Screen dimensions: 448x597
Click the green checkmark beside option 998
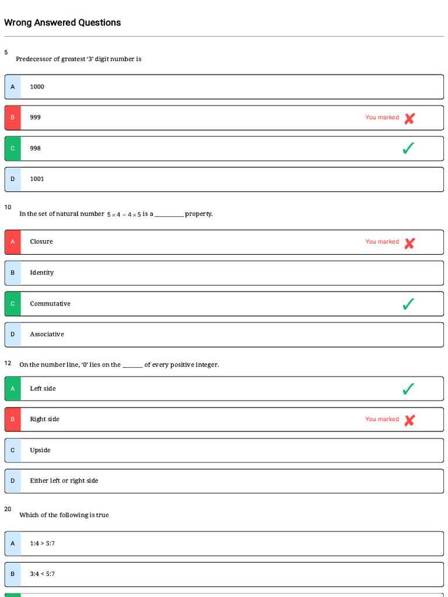pos(408,148)
